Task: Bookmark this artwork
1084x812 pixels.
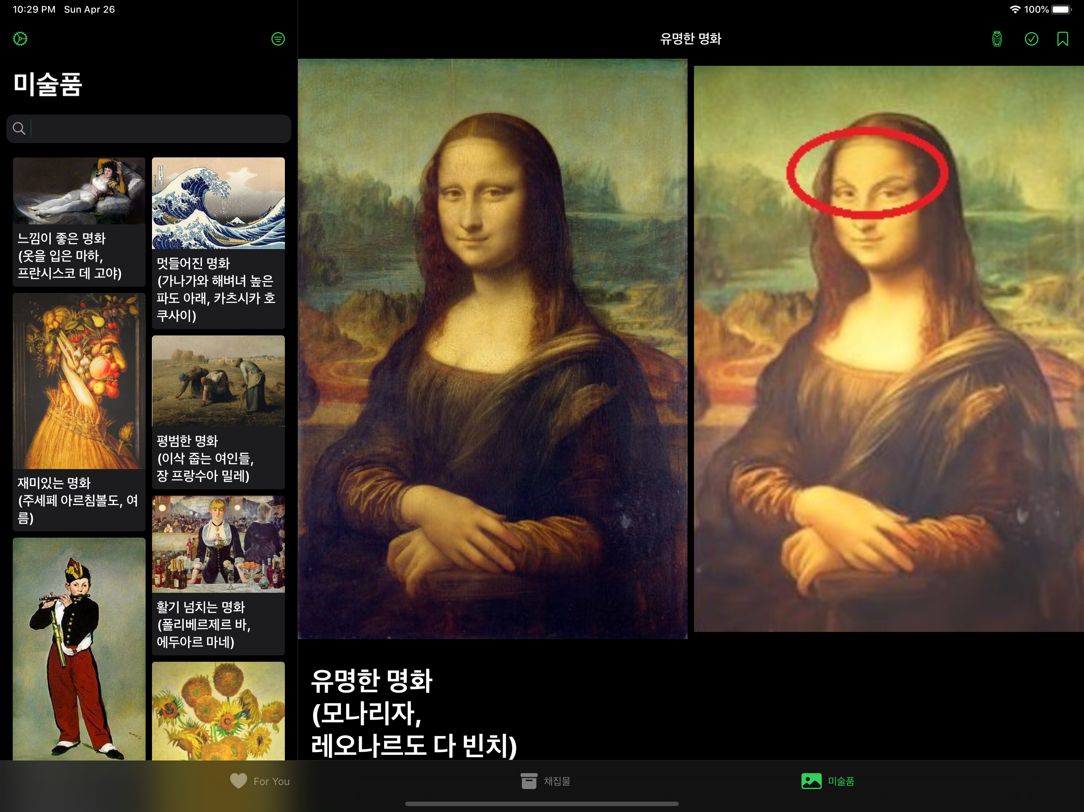Action: pyautogui.click(x=1063, y=39)
